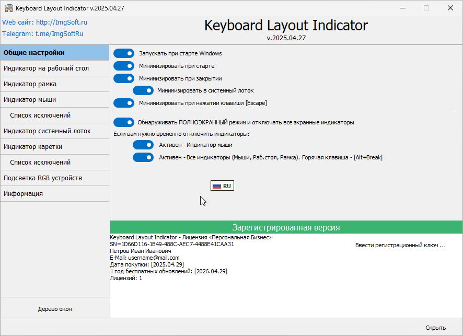Open "Индикатор системный лоток" section
The height and width of the screenshot is (336, 463).
[55, 131]
